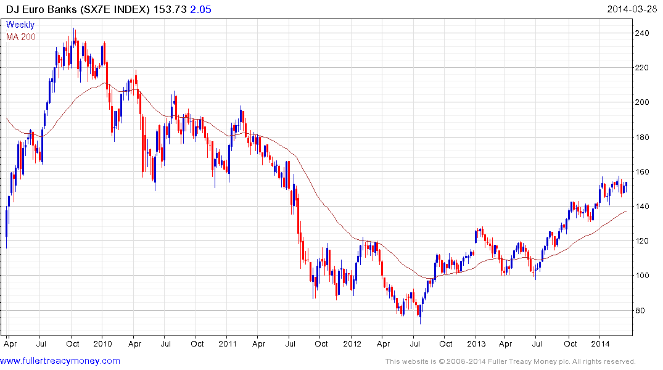Select the last price value 153.73
This screenshot has width=663, height=370.
[x=170, y=9]
